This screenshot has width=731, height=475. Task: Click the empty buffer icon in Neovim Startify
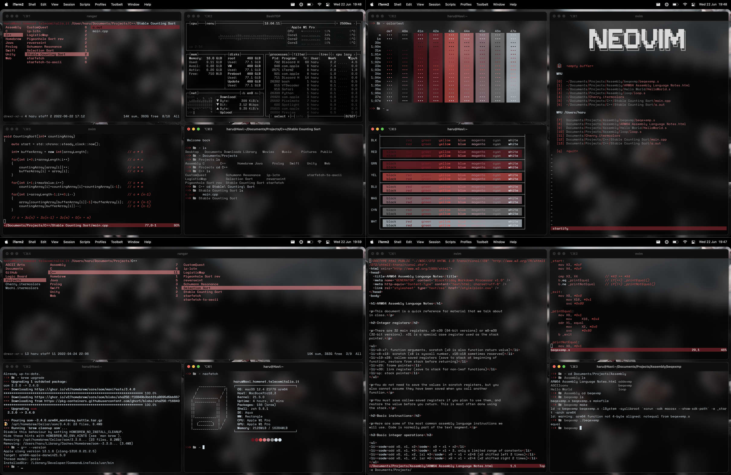coord(559,66)
